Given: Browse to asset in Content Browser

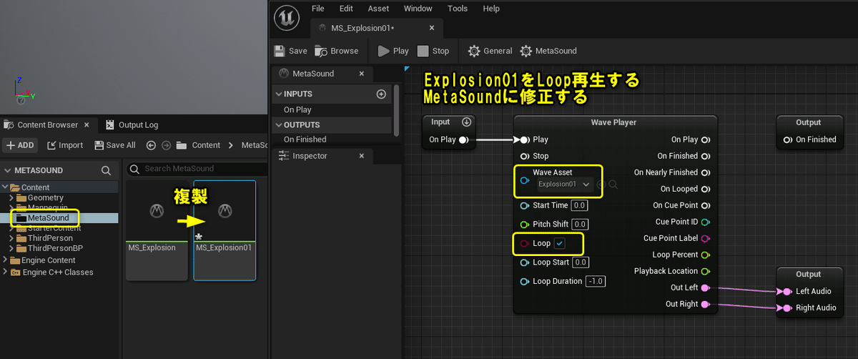Looking at the screenshot, I should tap(336, 51).
